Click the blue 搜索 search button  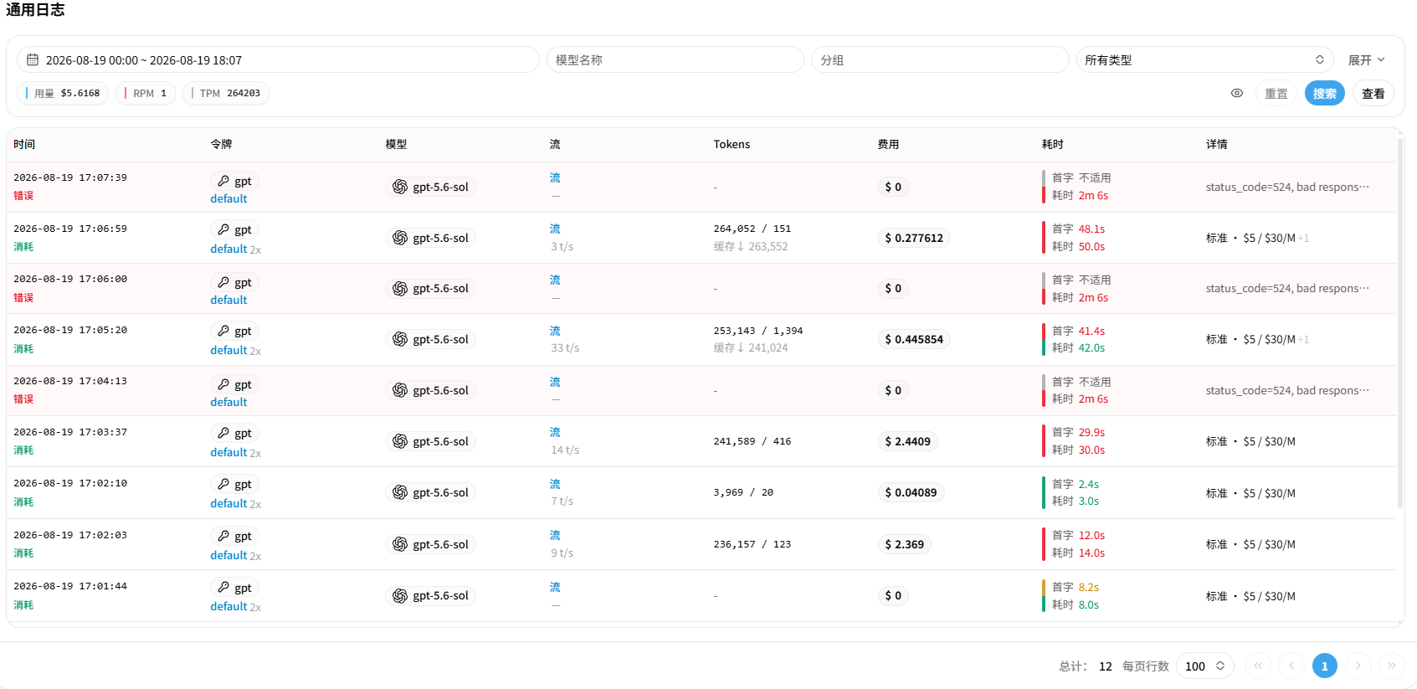coord(1325,93)
